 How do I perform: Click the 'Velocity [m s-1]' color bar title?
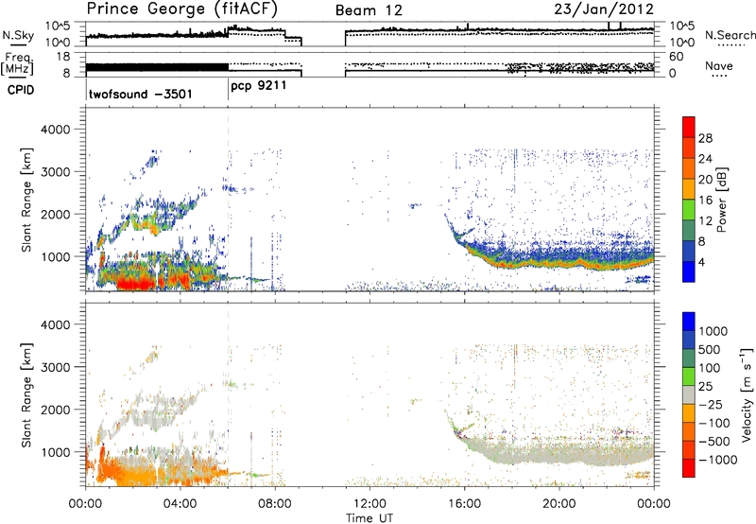pos(747,394)
